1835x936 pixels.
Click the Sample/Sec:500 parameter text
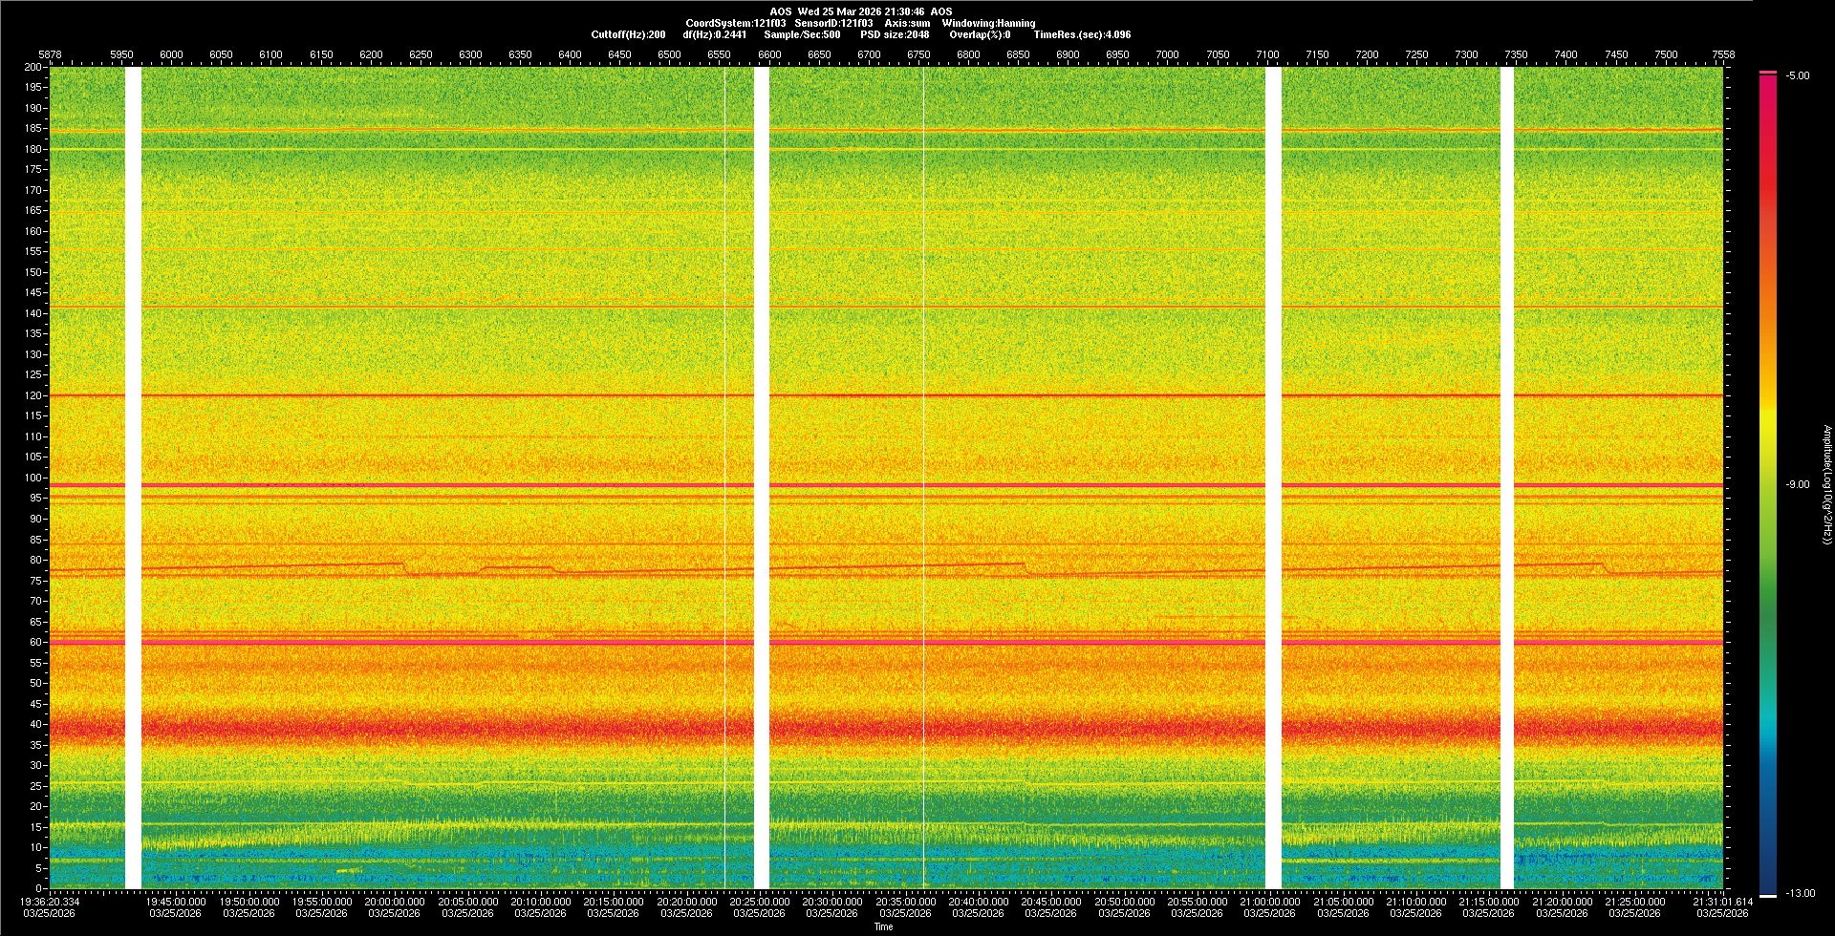[x=802, y=34]
